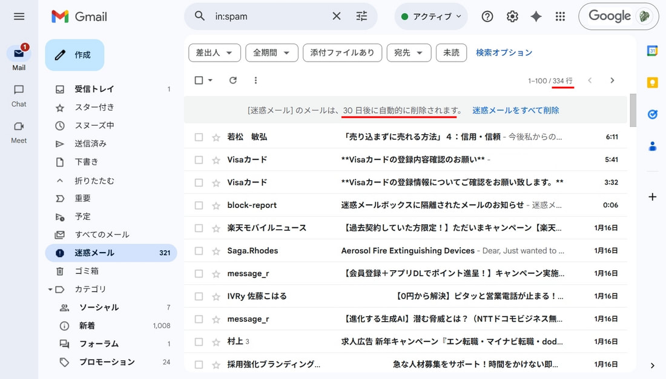Show search options slider icon in search bar
Image resolution: width=666 pixels, height=379 pixels.
tap(361, 16)
